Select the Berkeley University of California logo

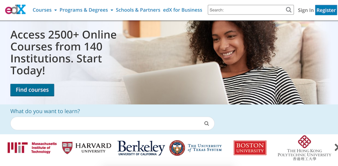click(141, 148)
